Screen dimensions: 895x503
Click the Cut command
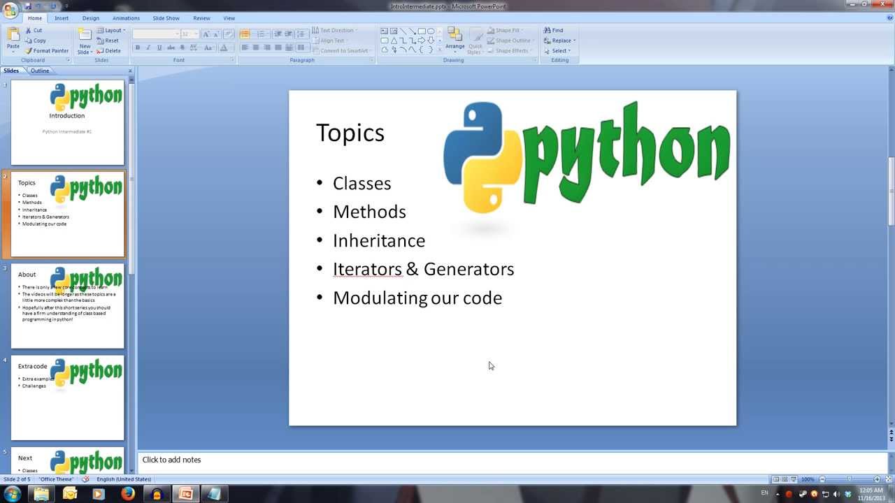34,30
